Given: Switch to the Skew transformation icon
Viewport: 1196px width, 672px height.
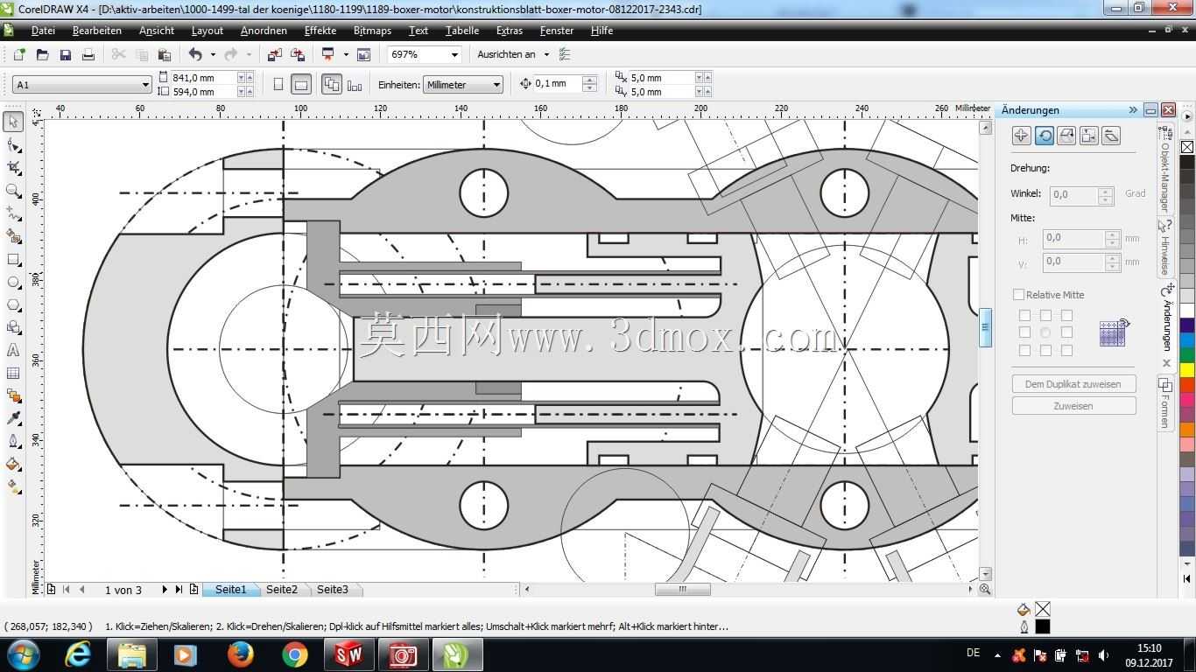Looking at the screenshot, I should tap(1111, 136).
